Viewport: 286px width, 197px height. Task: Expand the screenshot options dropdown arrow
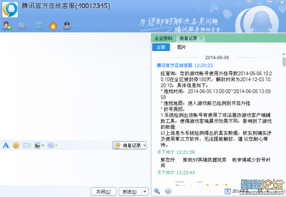pos(56,145)
